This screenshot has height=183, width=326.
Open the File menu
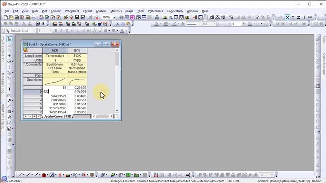point(7,11)
